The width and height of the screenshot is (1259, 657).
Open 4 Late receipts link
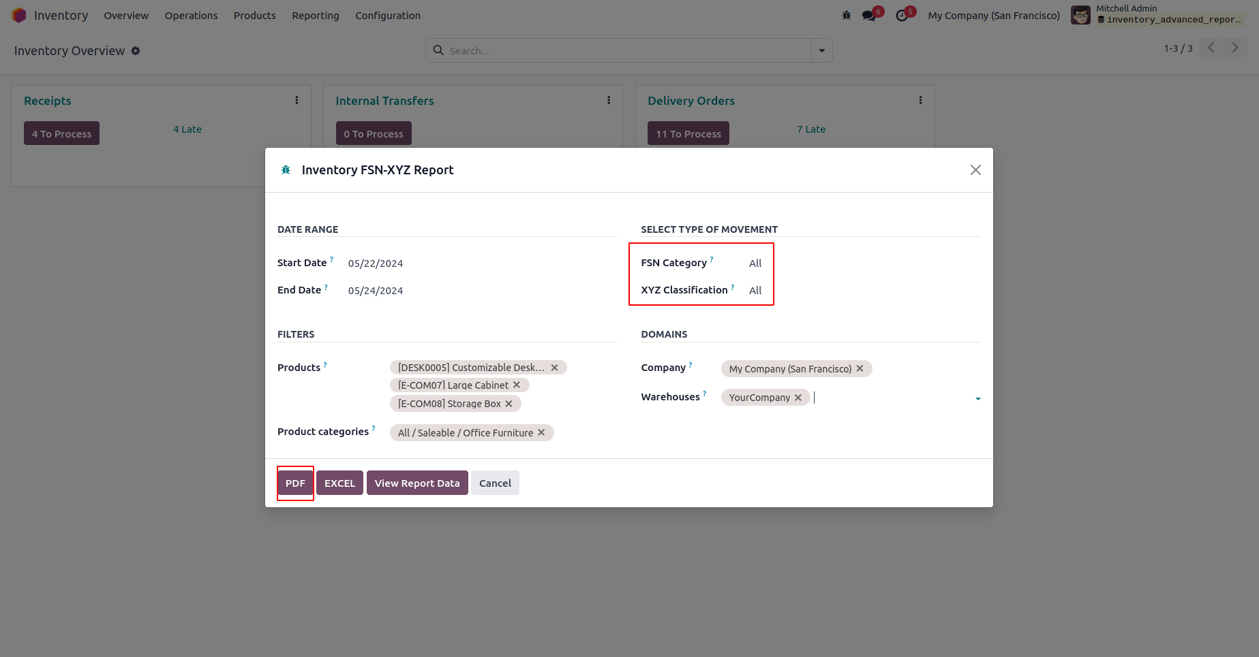point(187,129)
